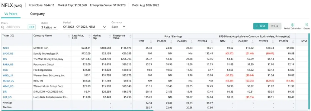The width and height of the screenshot is (311, 111).
Task: Open the Period CY-2022 - CY-2024, NTM dropdown
Action: click(85, 27)
